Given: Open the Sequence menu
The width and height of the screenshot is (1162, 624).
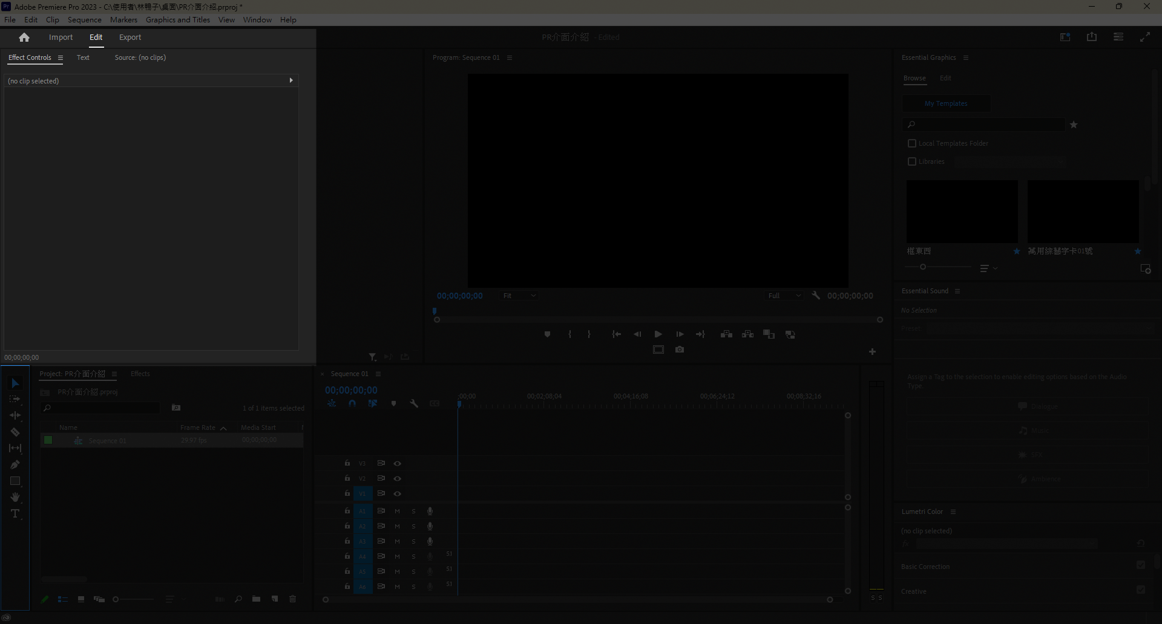Looking at the screenshot, I should 84,20.
